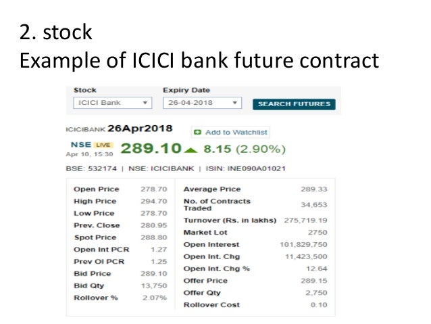Click the Rollover % row label
Image resolution: width=431 pixels, height=324 pixels.
[x=95, y=298]
